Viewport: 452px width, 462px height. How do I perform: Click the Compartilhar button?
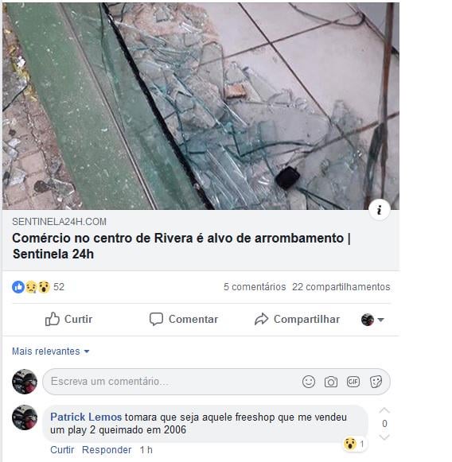[x=297, y=319]
